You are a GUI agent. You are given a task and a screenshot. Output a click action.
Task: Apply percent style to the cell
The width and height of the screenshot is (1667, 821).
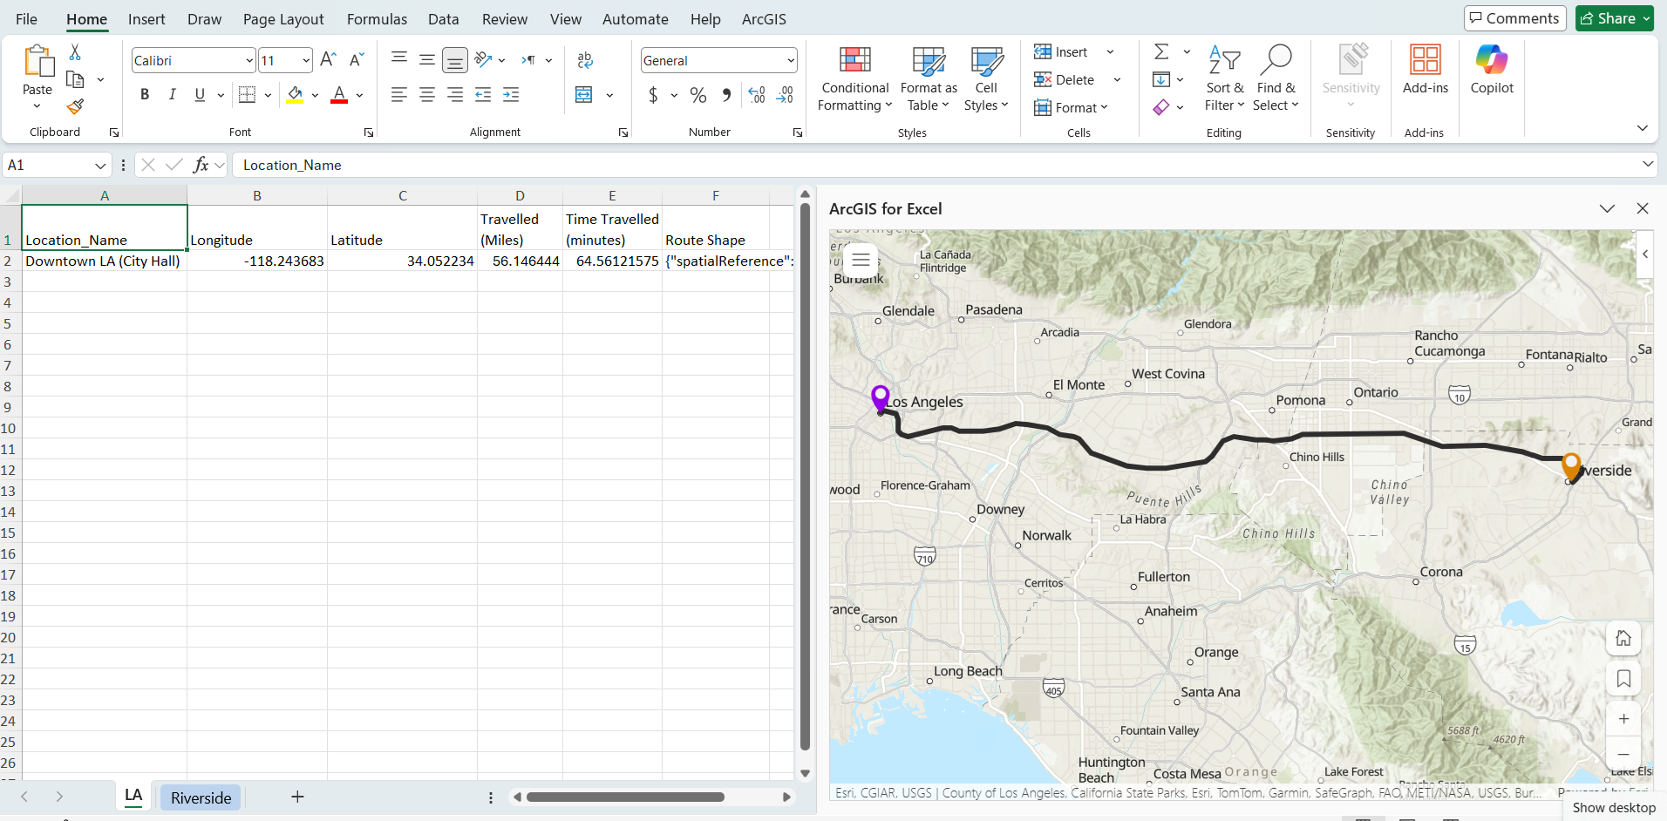[698, 95]
